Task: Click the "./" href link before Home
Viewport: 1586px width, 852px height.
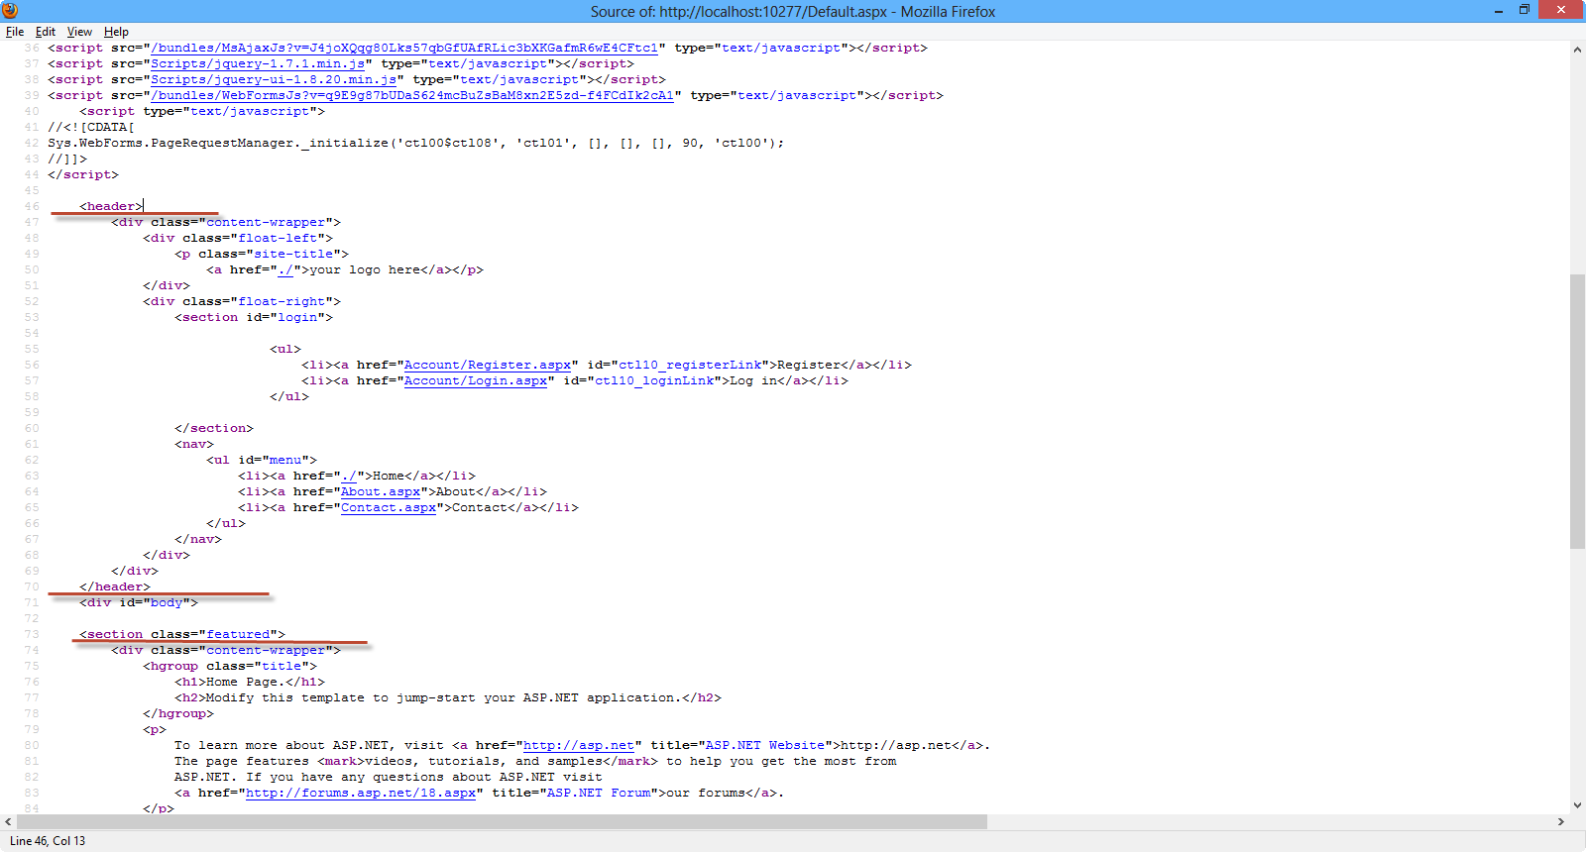Action: point(349,476)
